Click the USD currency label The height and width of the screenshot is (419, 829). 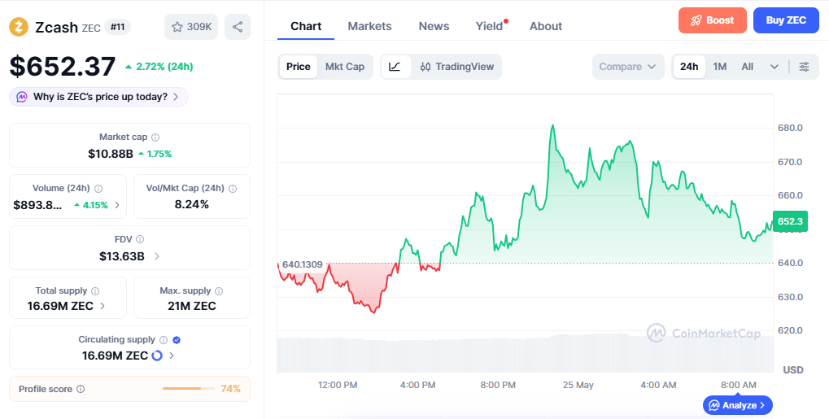tap(793, 370)
